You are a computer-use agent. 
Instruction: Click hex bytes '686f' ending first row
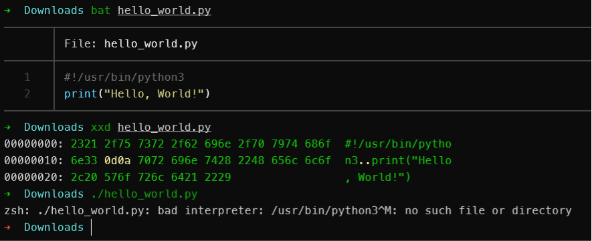click(318, 144)
